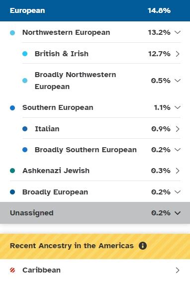This screenshot has width=190, height=281.
Task: Select the Recent Ancestry in the Americas header
Action: point(95,246)
